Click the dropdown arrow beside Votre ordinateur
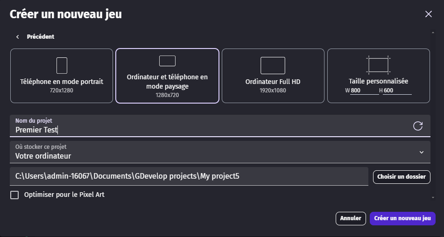 pos(421,153)
